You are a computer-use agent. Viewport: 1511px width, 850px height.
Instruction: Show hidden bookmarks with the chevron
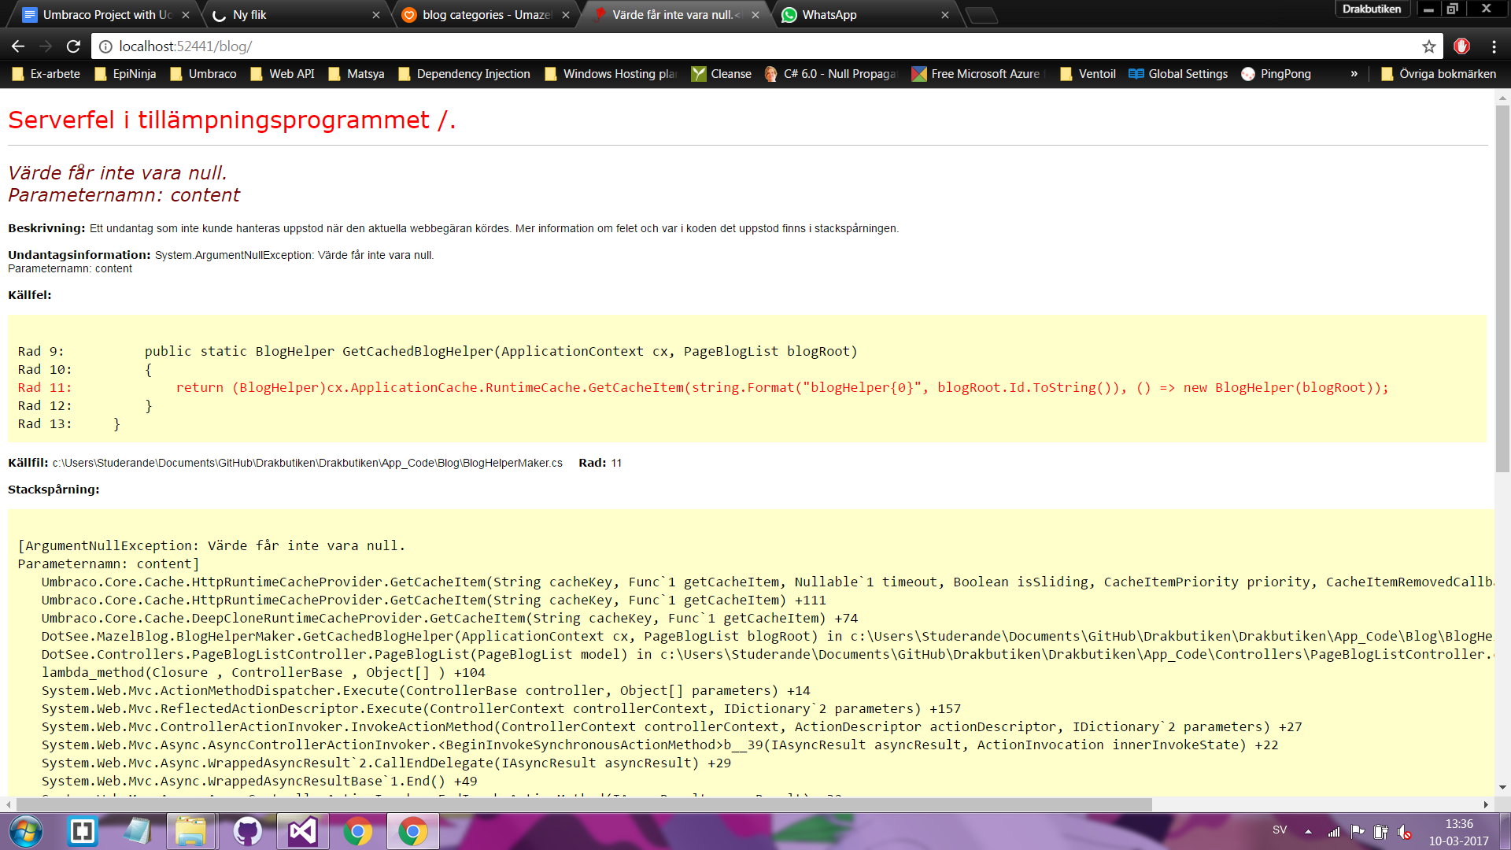pyautogui.click(x=1354, y=74)
